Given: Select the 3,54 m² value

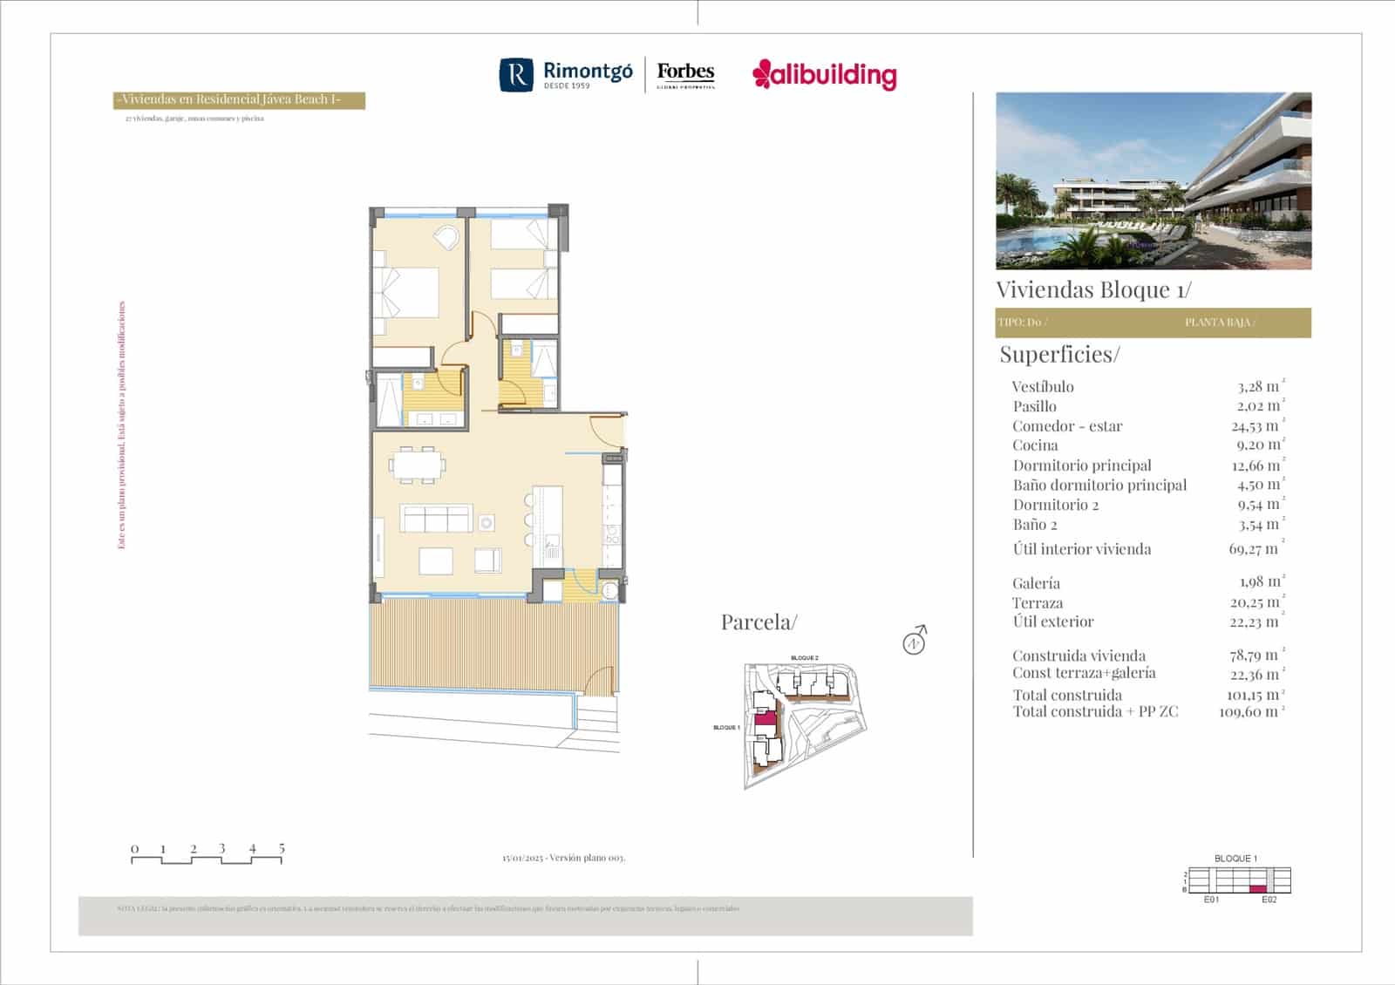Looking at the screenshot, I should 1261,525.
